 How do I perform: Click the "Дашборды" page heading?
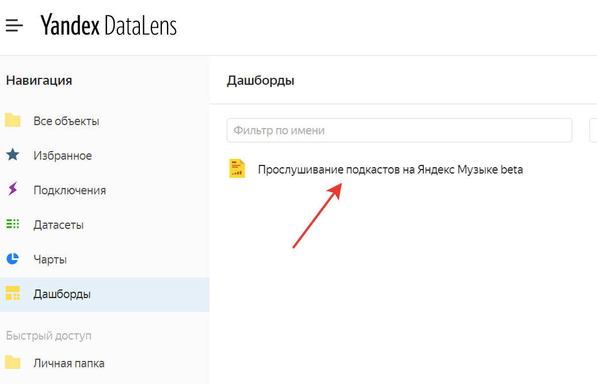click(x=260, y=81)
